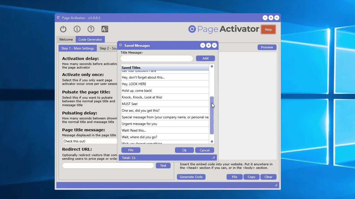Viewport: 355px width, 199px height.
Task: Open the Step 2 tab
Action: tap(108, 48)
